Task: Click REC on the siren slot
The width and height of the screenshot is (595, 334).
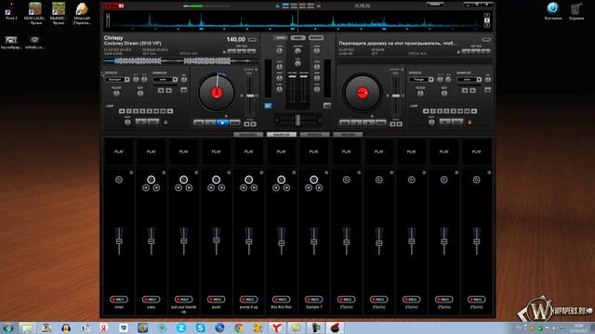Action: tap(119, 299)
